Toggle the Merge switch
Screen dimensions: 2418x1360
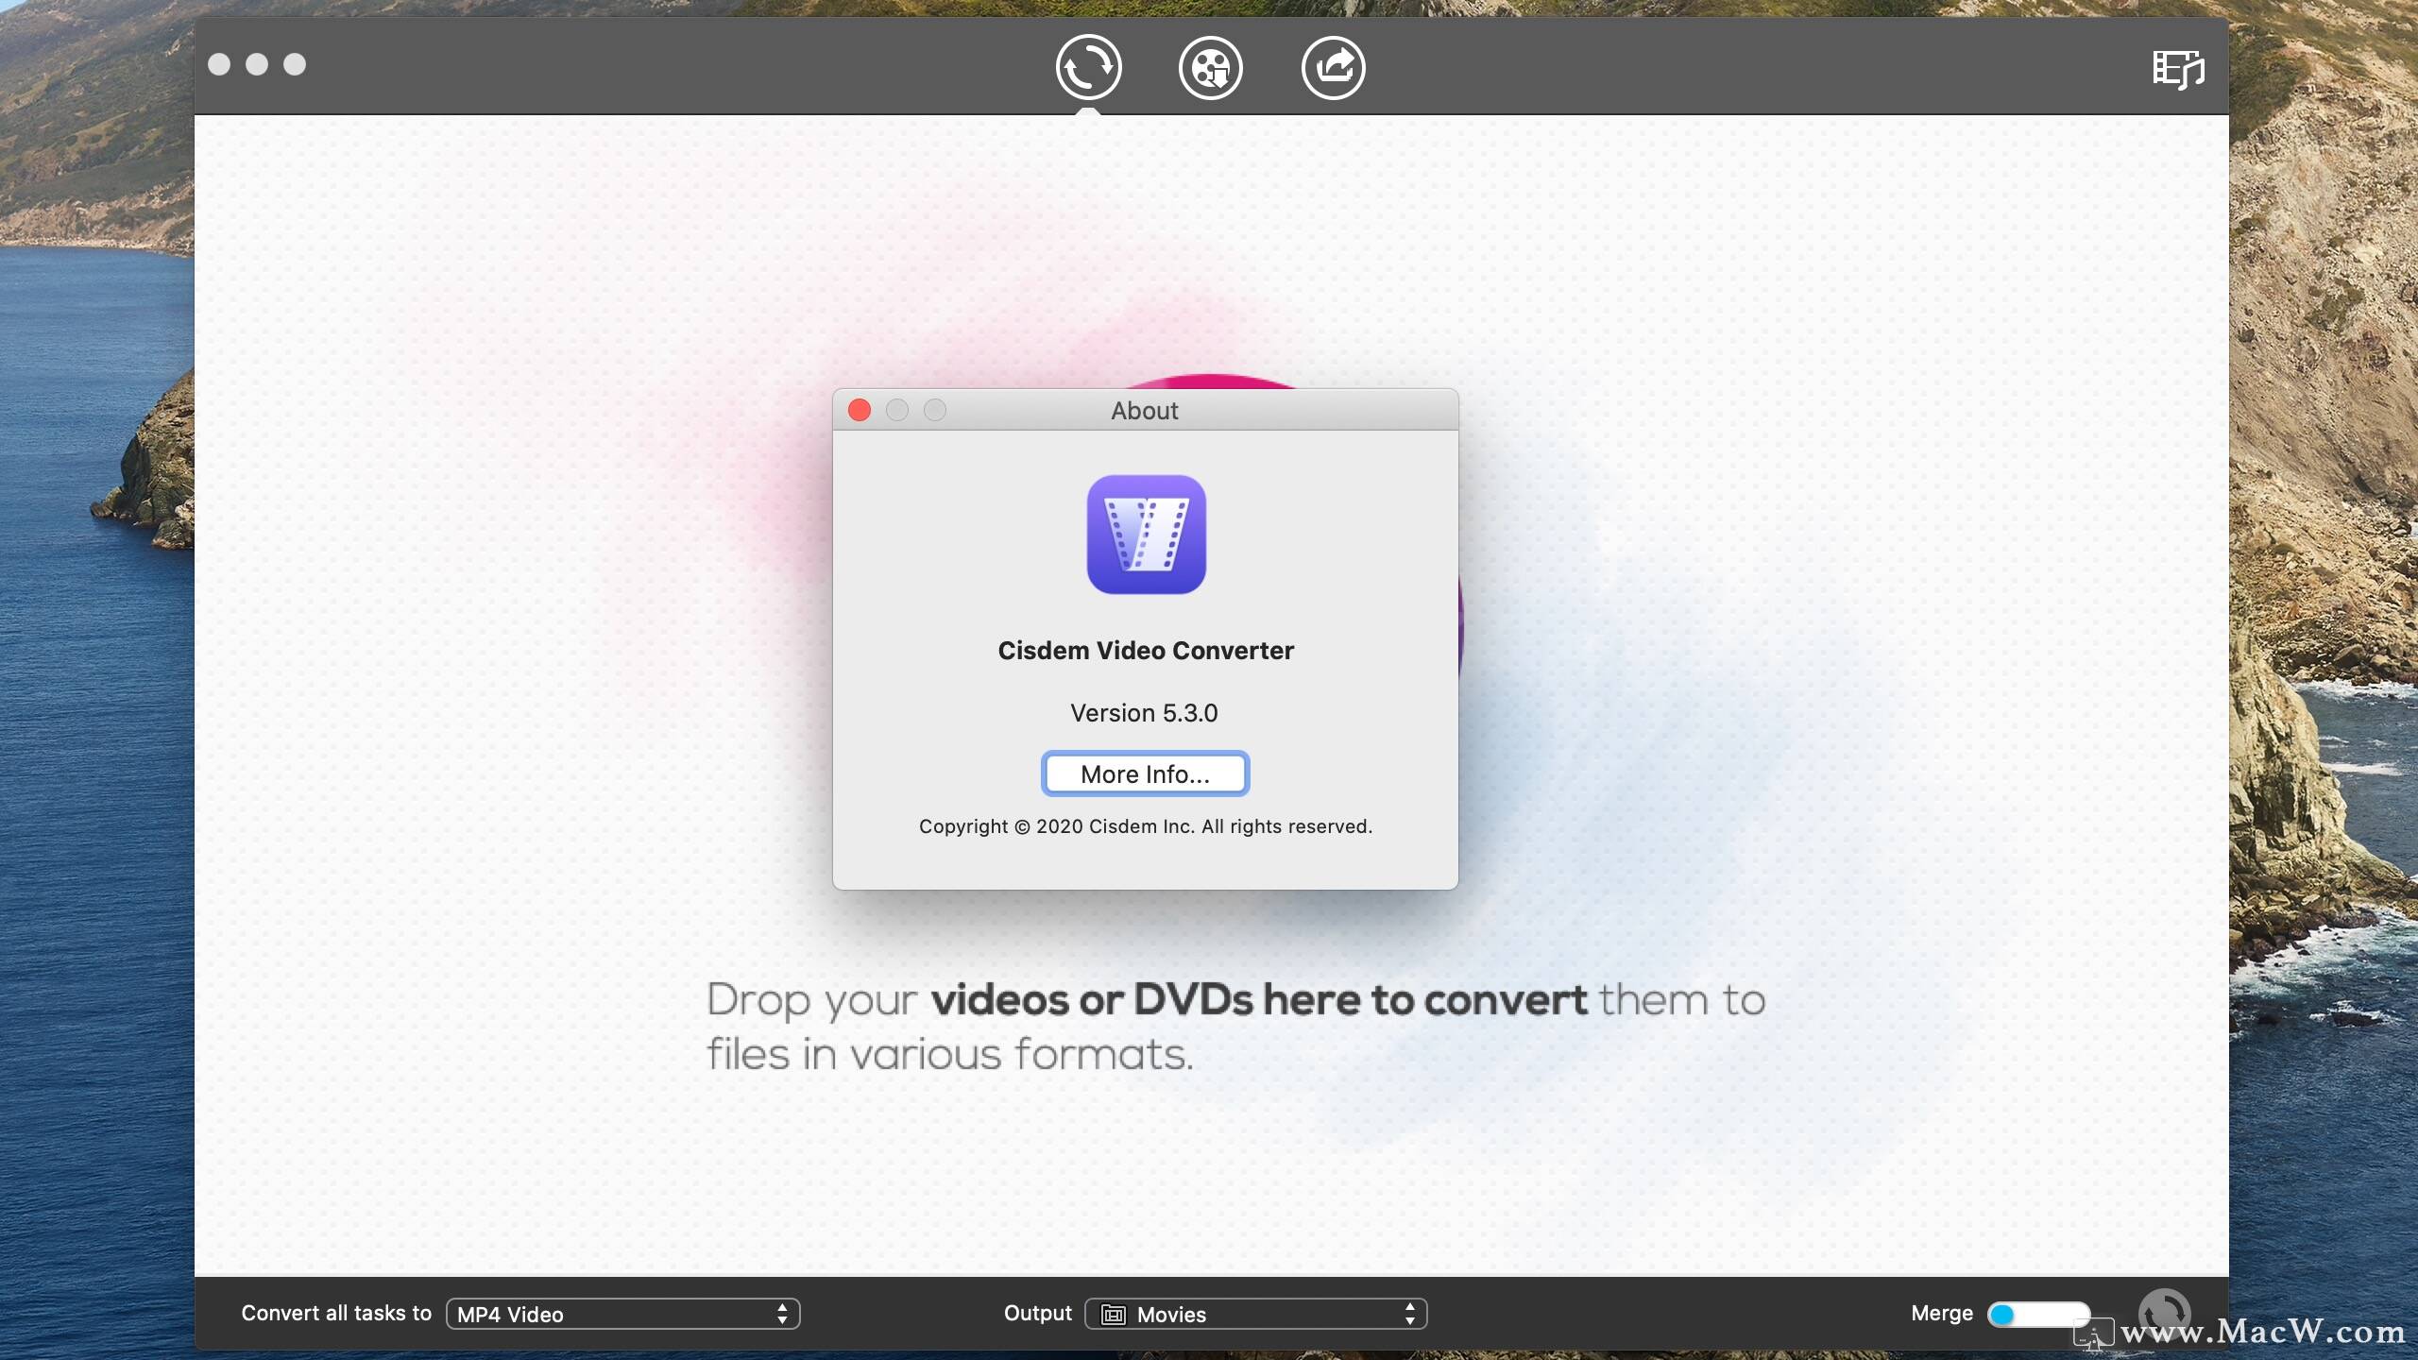[x=2037, y=1314]
